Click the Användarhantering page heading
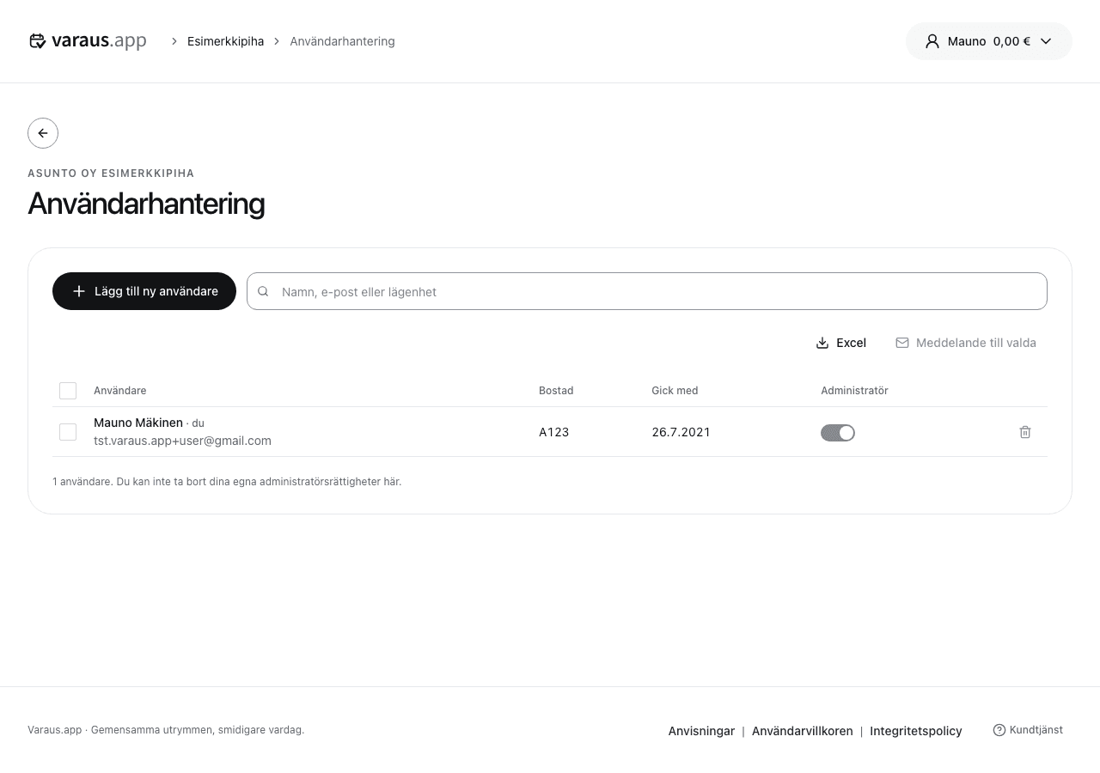The height and width of the screenshot is (773, 1100). [146, 204]
